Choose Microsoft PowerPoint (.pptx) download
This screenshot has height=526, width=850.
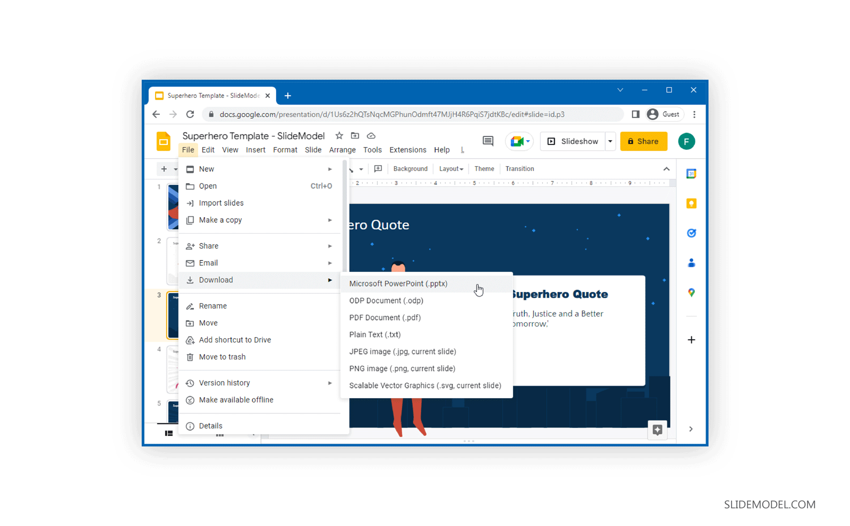point(427,283)
